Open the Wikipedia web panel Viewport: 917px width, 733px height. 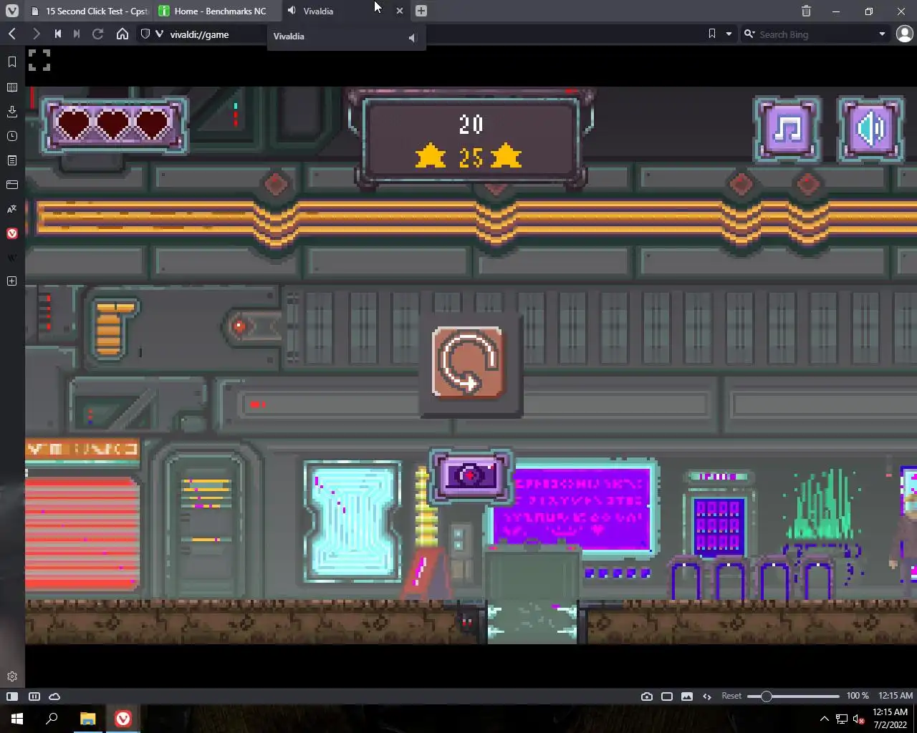[x=11, y=258]
